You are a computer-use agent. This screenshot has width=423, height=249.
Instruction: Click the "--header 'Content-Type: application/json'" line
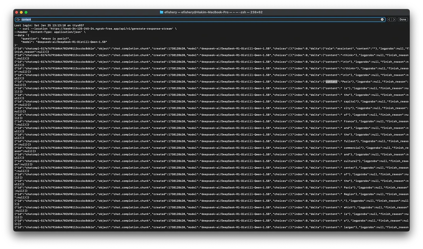(x=50, y=32)
